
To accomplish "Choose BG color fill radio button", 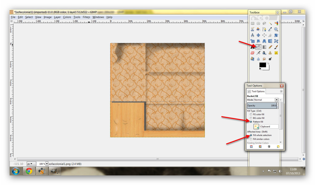I will pos(251,118).
